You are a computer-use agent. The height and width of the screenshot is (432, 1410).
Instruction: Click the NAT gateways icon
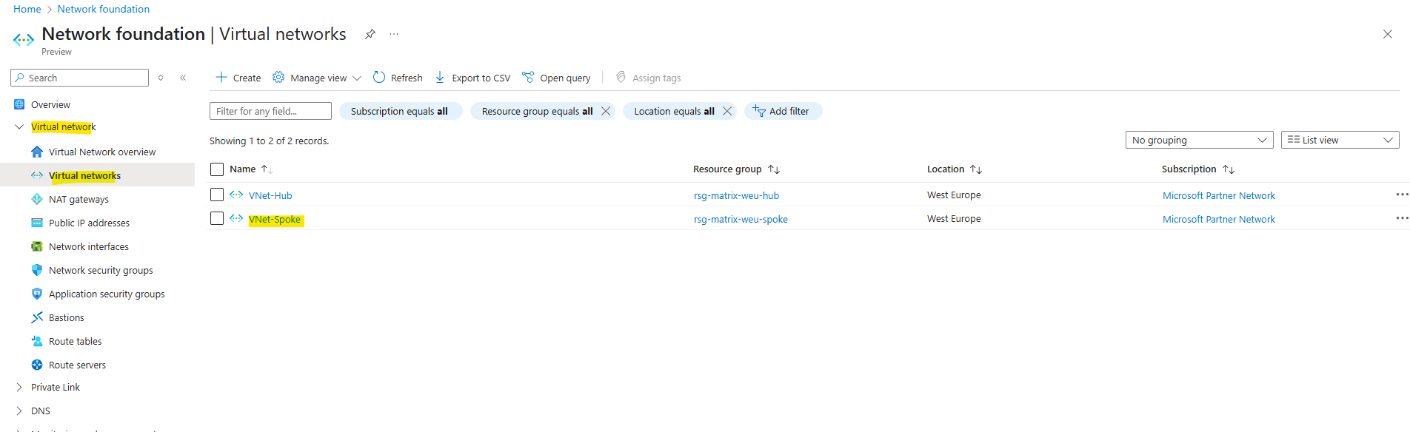(37, 199)
